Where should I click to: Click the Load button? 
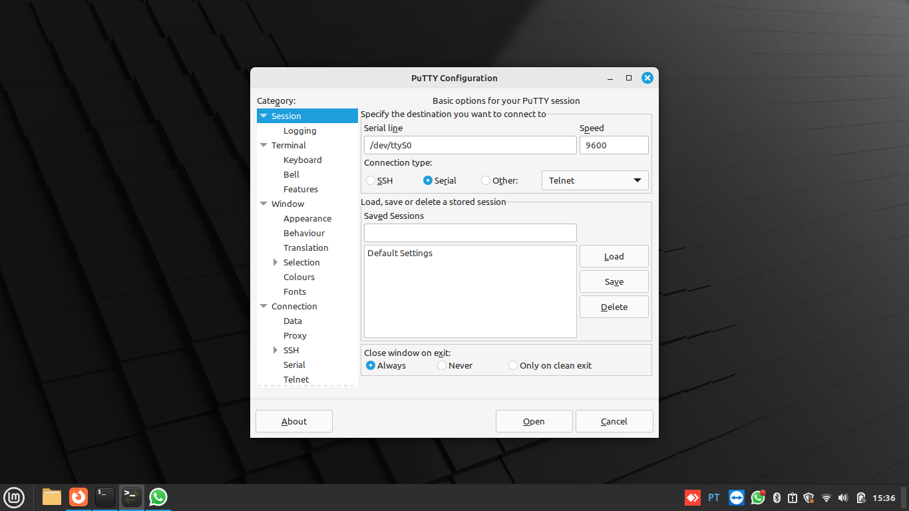click(614, 256)
